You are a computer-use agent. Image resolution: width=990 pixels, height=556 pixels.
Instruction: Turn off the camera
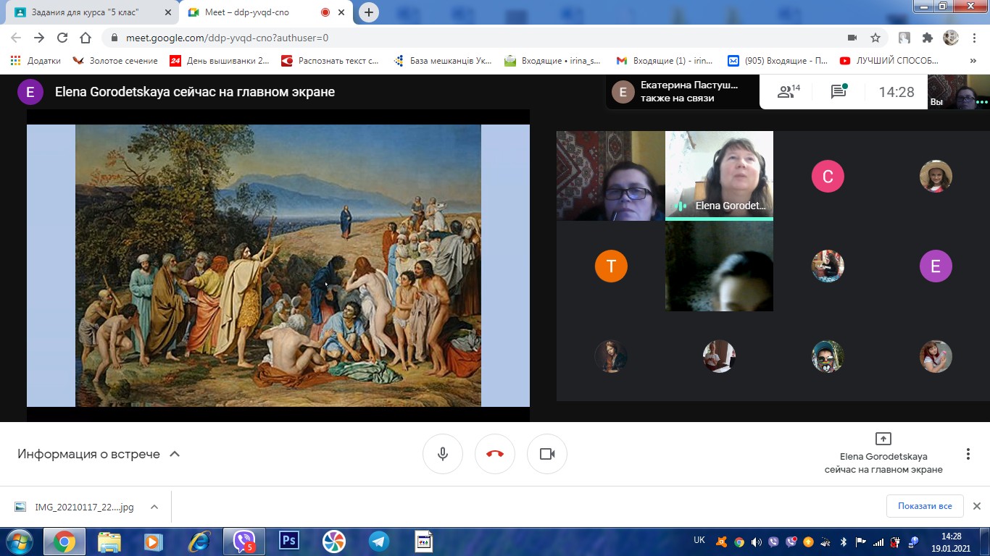coord(547,454)
